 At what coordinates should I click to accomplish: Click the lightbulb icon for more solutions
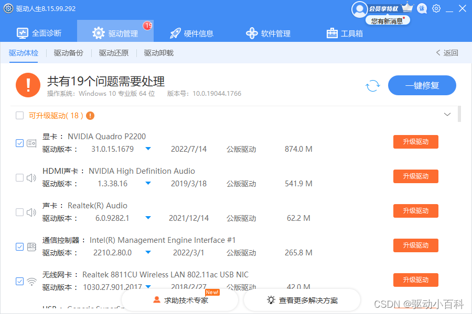tap(271, 300)
